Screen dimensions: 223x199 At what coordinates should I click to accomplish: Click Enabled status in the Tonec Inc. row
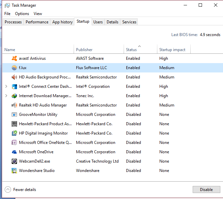click(x=133, y=96)
